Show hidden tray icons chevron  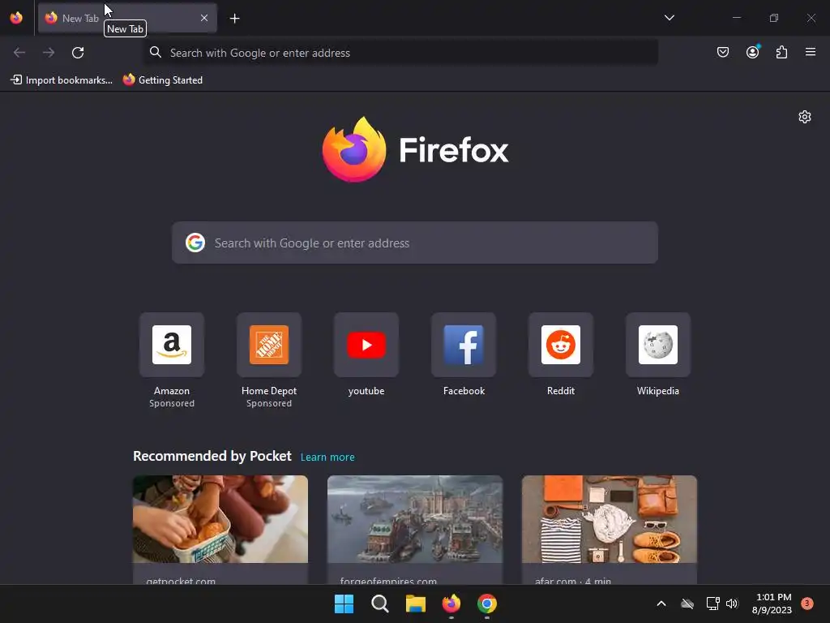pyautogui.click(x=661, y=604)
